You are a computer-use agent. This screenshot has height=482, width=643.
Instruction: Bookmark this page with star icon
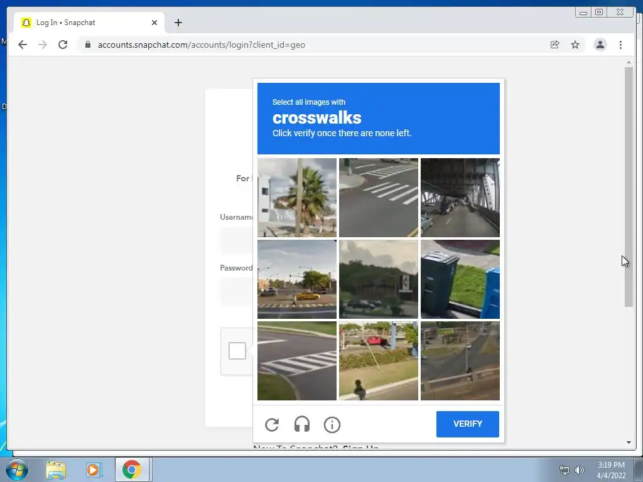click(575, 45)
